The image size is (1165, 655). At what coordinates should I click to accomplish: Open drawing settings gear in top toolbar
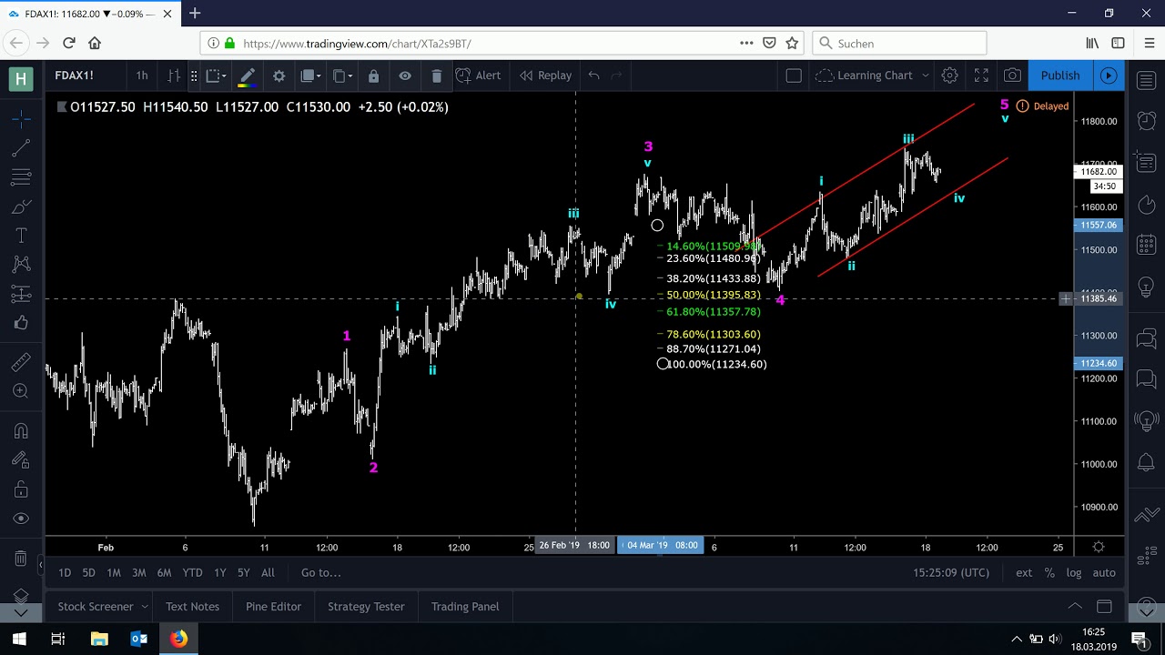coord(279,76)
